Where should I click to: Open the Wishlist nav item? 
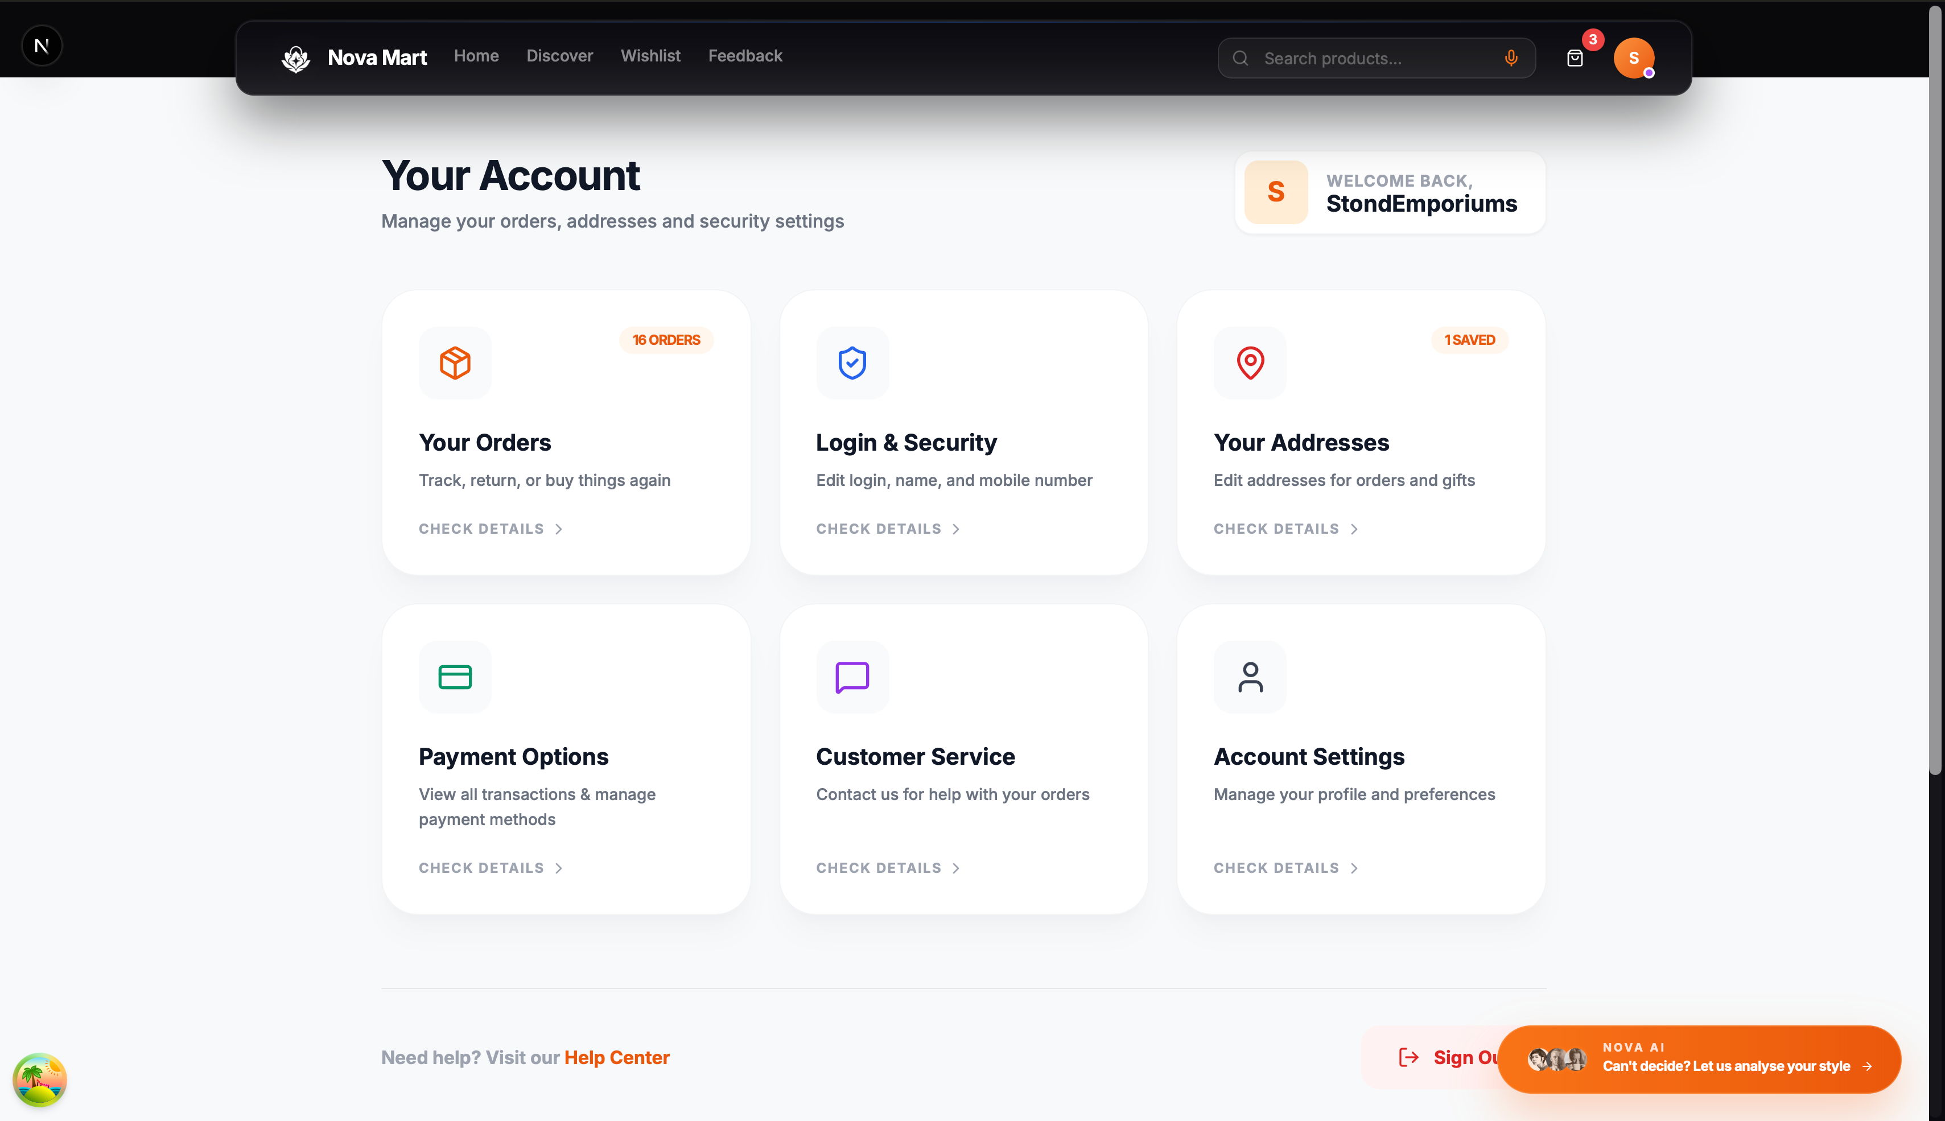coord(650,56)
